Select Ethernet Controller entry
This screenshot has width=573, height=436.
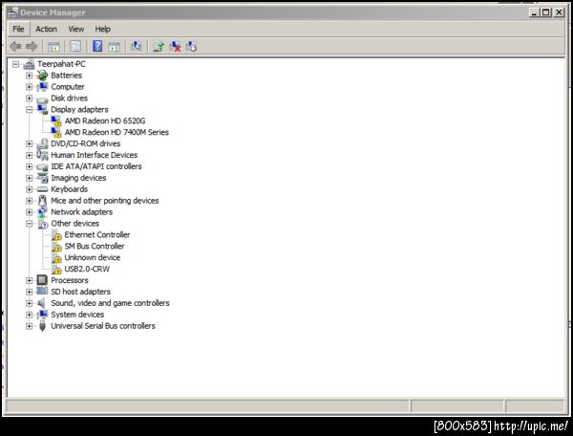pyautogui.click(x=97, y=234)
